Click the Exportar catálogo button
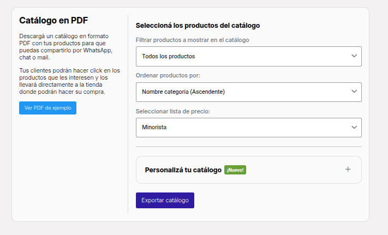Viewport: 388px width, 235px height. click(165, 200)
